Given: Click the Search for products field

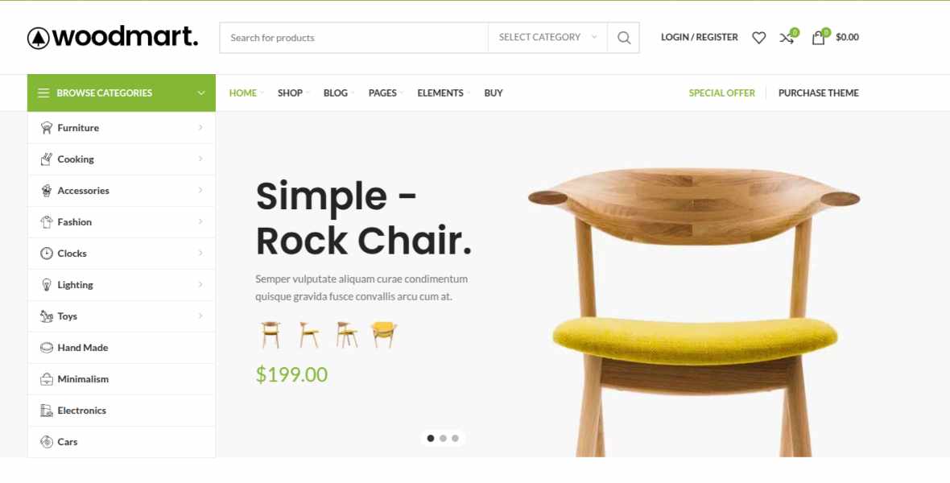Looking at the screenshot, I should click(x=353, y=38).
